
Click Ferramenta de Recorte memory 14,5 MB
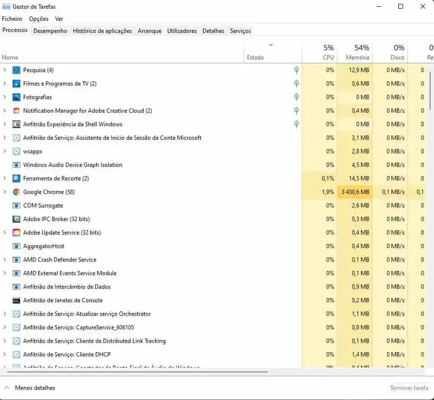[359, 178]
